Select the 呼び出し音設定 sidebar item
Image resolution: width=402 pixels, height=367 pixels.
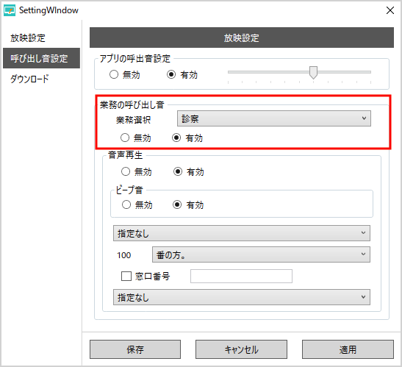42,58
